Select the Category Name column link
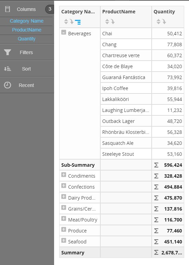Viewport: 189px width, 265px height. pos(27,21)
